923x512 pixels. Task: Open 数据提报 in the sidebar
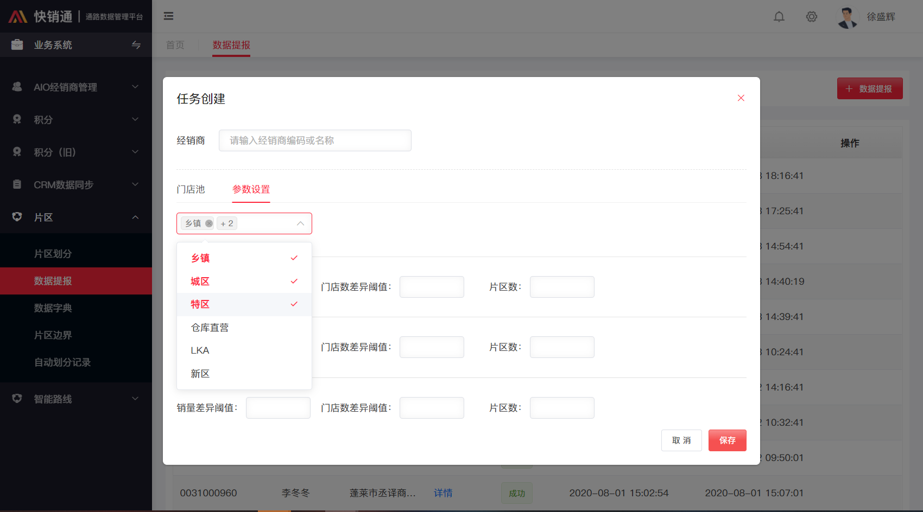tap(76, 281)
